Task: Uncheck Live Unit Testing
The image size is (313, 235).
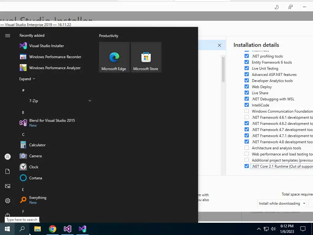Action: 247,68
